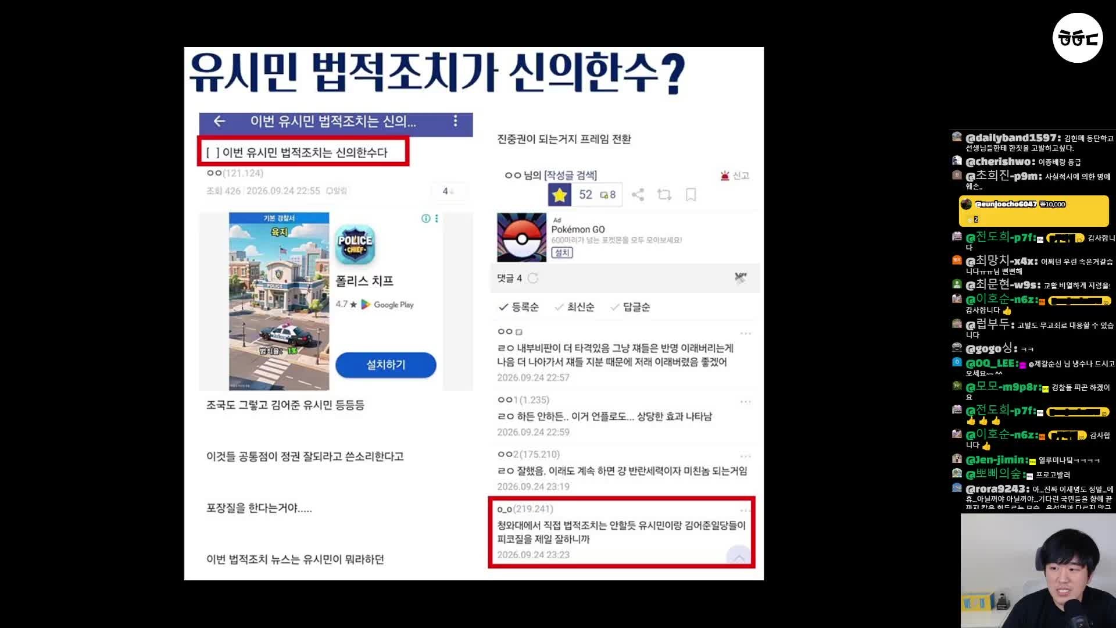
Task: Click the Pokémon GO ad thumbnail
Action: tap(521, 237)
